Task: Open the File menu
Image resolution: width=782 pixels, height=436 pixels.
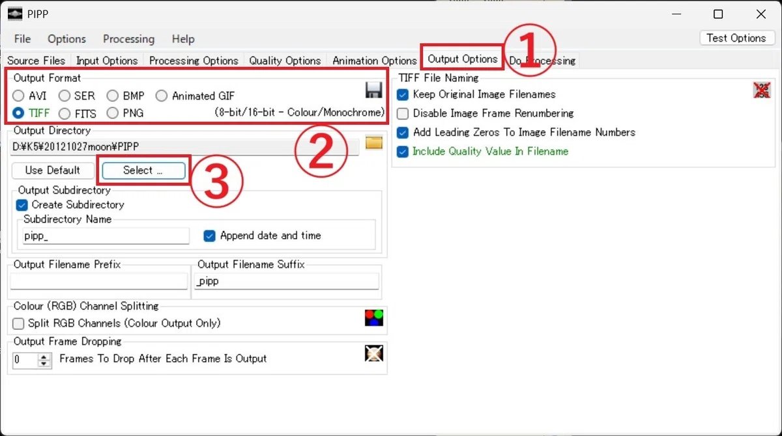Action: (x=22, y=39)
